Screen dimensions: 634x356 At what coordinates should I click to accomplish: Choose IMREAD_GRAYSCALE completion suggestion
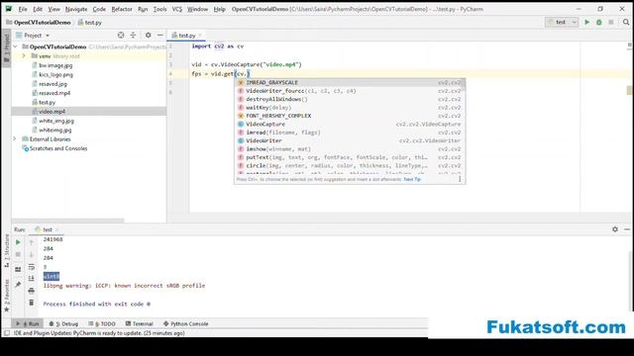coord(350,82)
